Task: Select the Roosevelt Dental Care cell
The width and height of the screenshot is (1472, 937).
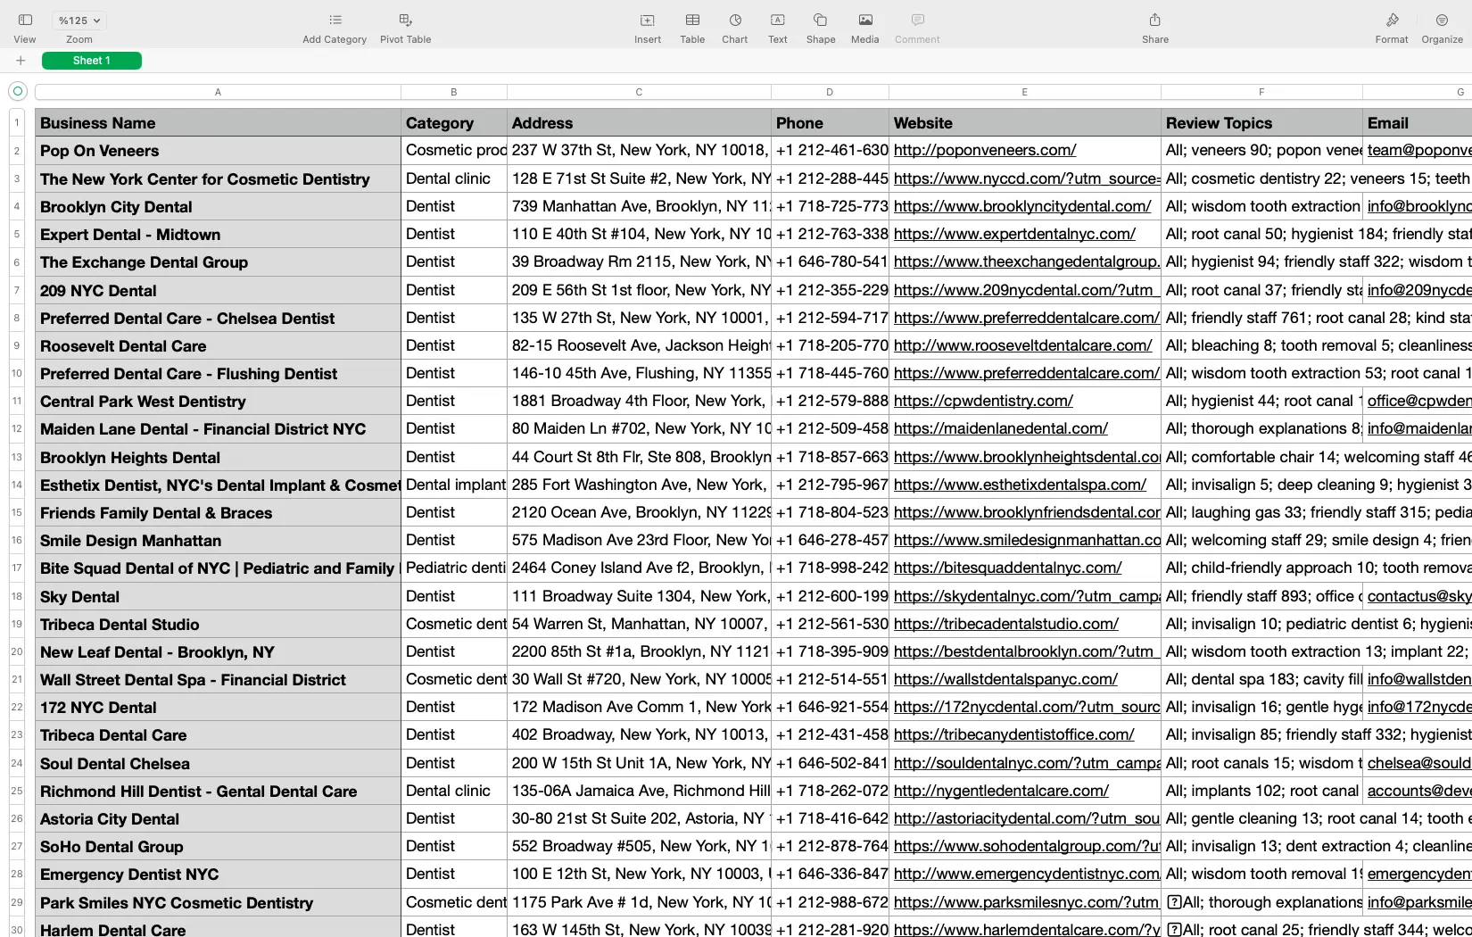Action: tap(218, 346)
